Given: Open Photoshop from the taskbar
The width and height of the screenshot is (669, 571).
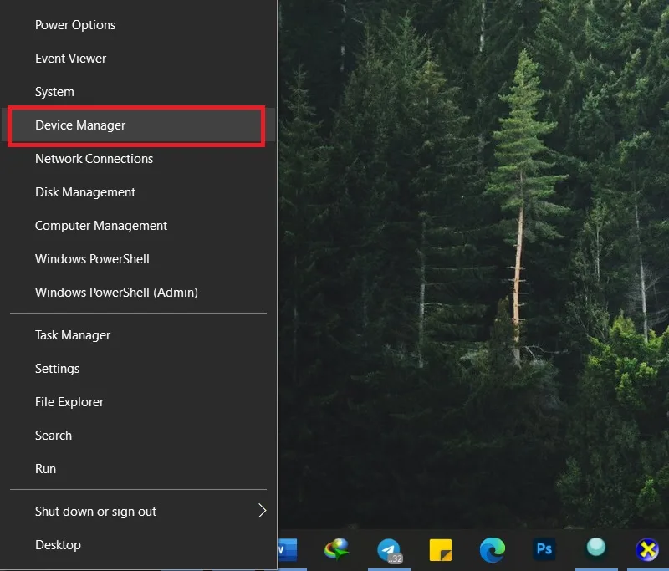Looking at the screenshot, I should click(544, 548).
